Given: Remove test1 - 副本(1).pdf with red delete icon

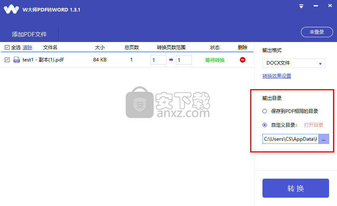Looking at the screenshot, I should coord(242,60).
